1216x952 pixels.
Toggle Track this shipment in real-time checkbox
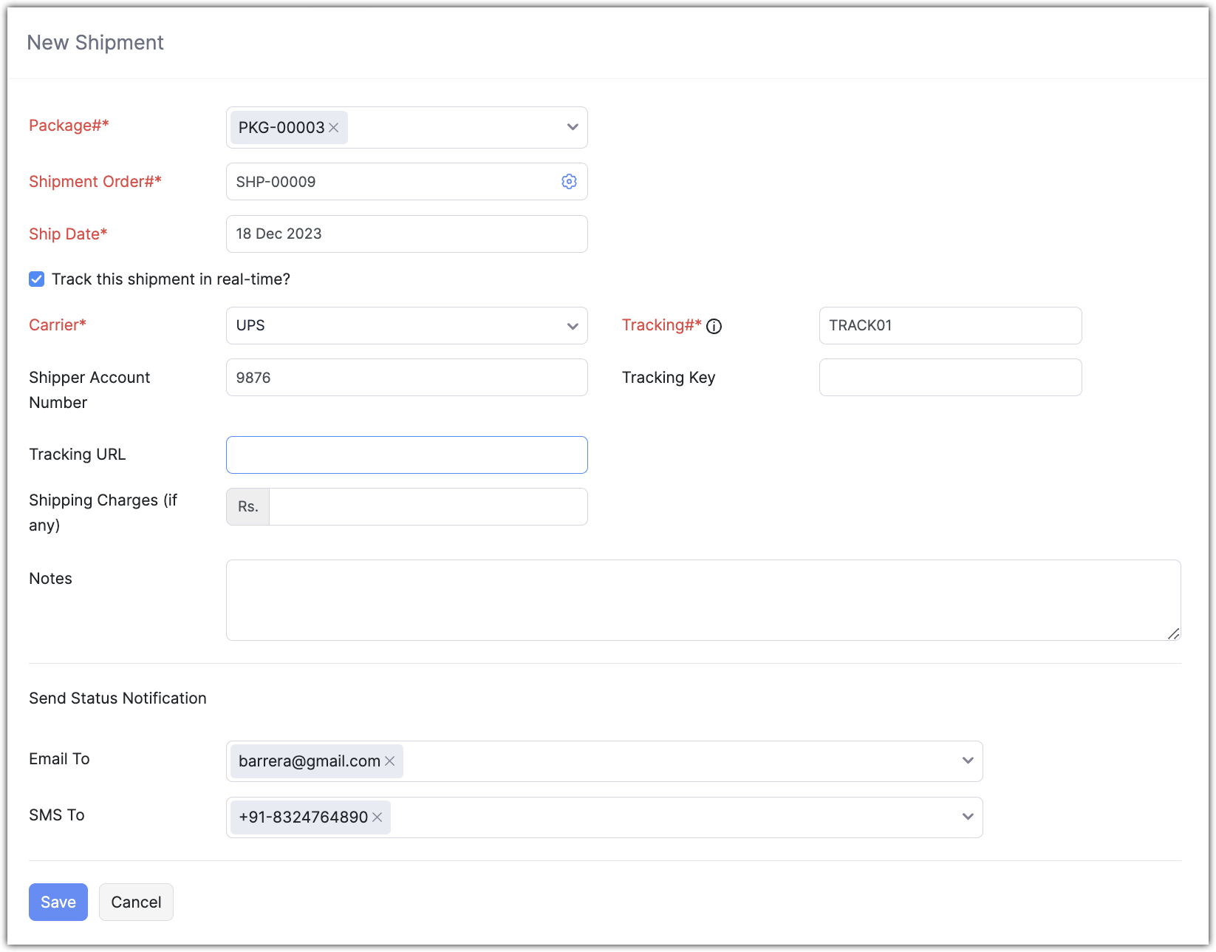37,279
